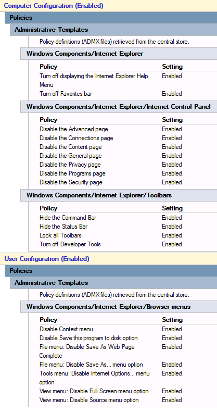
Task: Select File menu: Disable Save As... menu option
Action: tap(91, 365)
